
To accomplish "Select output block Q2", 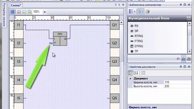I will [115, 43].
